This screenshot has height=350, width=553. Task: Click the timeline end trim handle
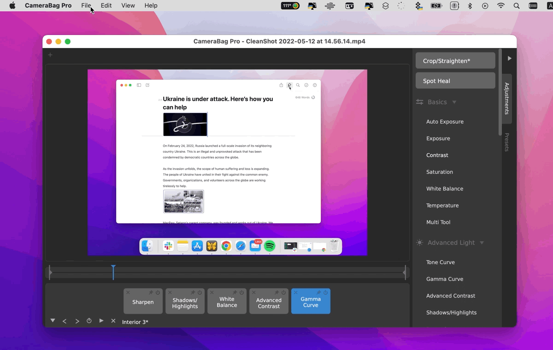tap(405, 273)
